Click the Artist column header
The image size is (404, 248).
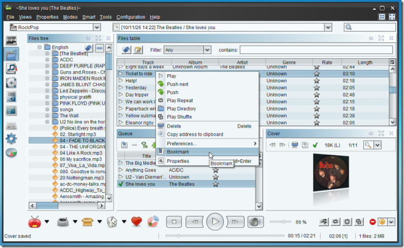pyautogui.click(x=242, y=63)
